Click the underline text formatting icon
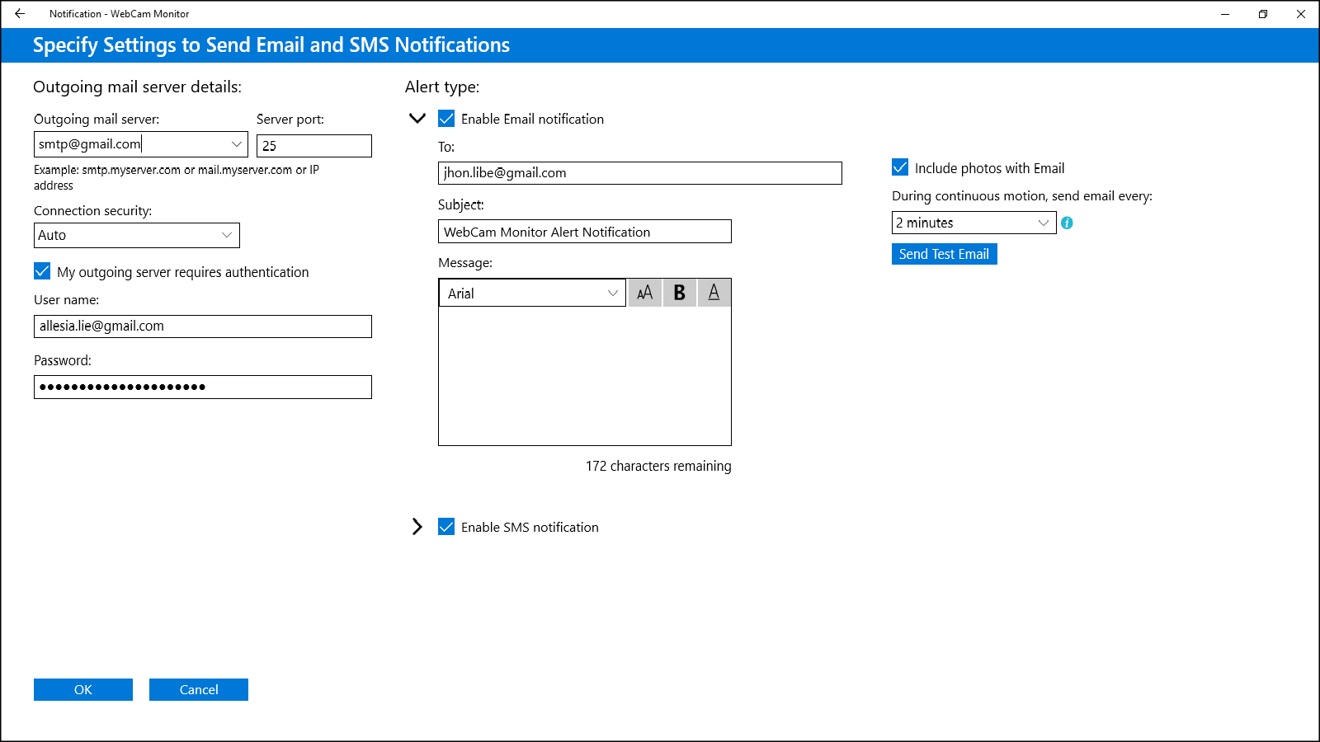This screenshot has height=742, width=1320. tap(714, 293)
